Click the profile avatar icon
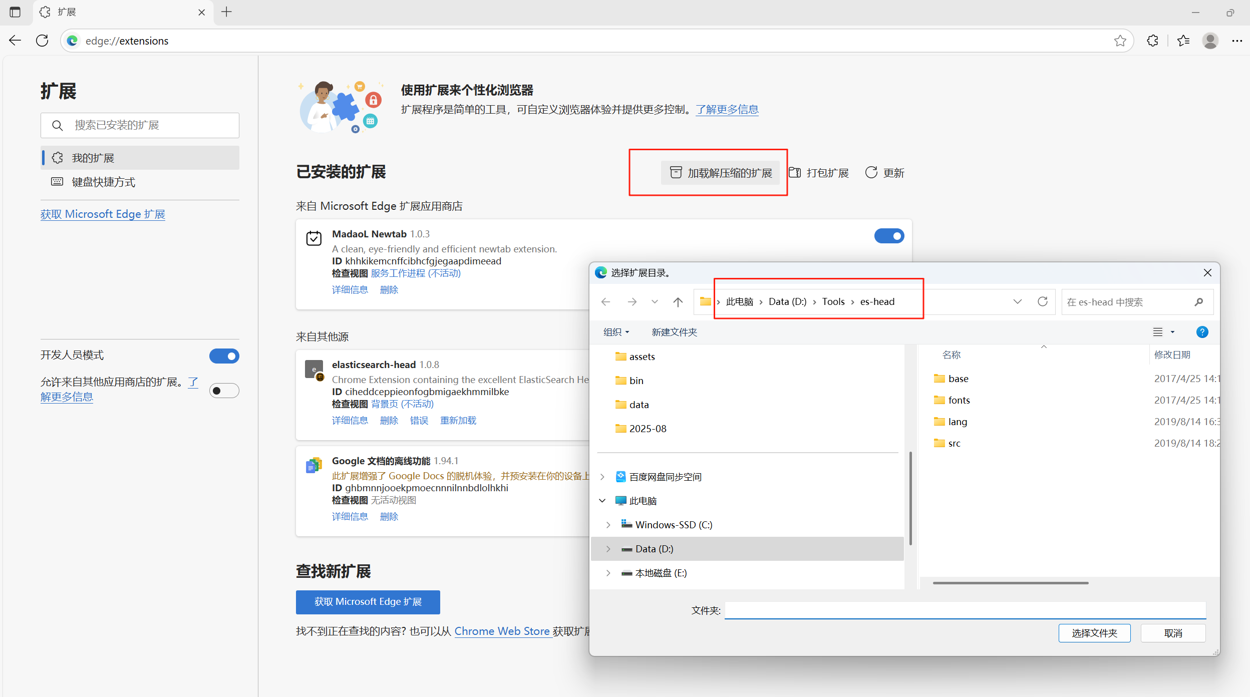Viewport: 1250px width, 697px height. [x=1210, y=41]
